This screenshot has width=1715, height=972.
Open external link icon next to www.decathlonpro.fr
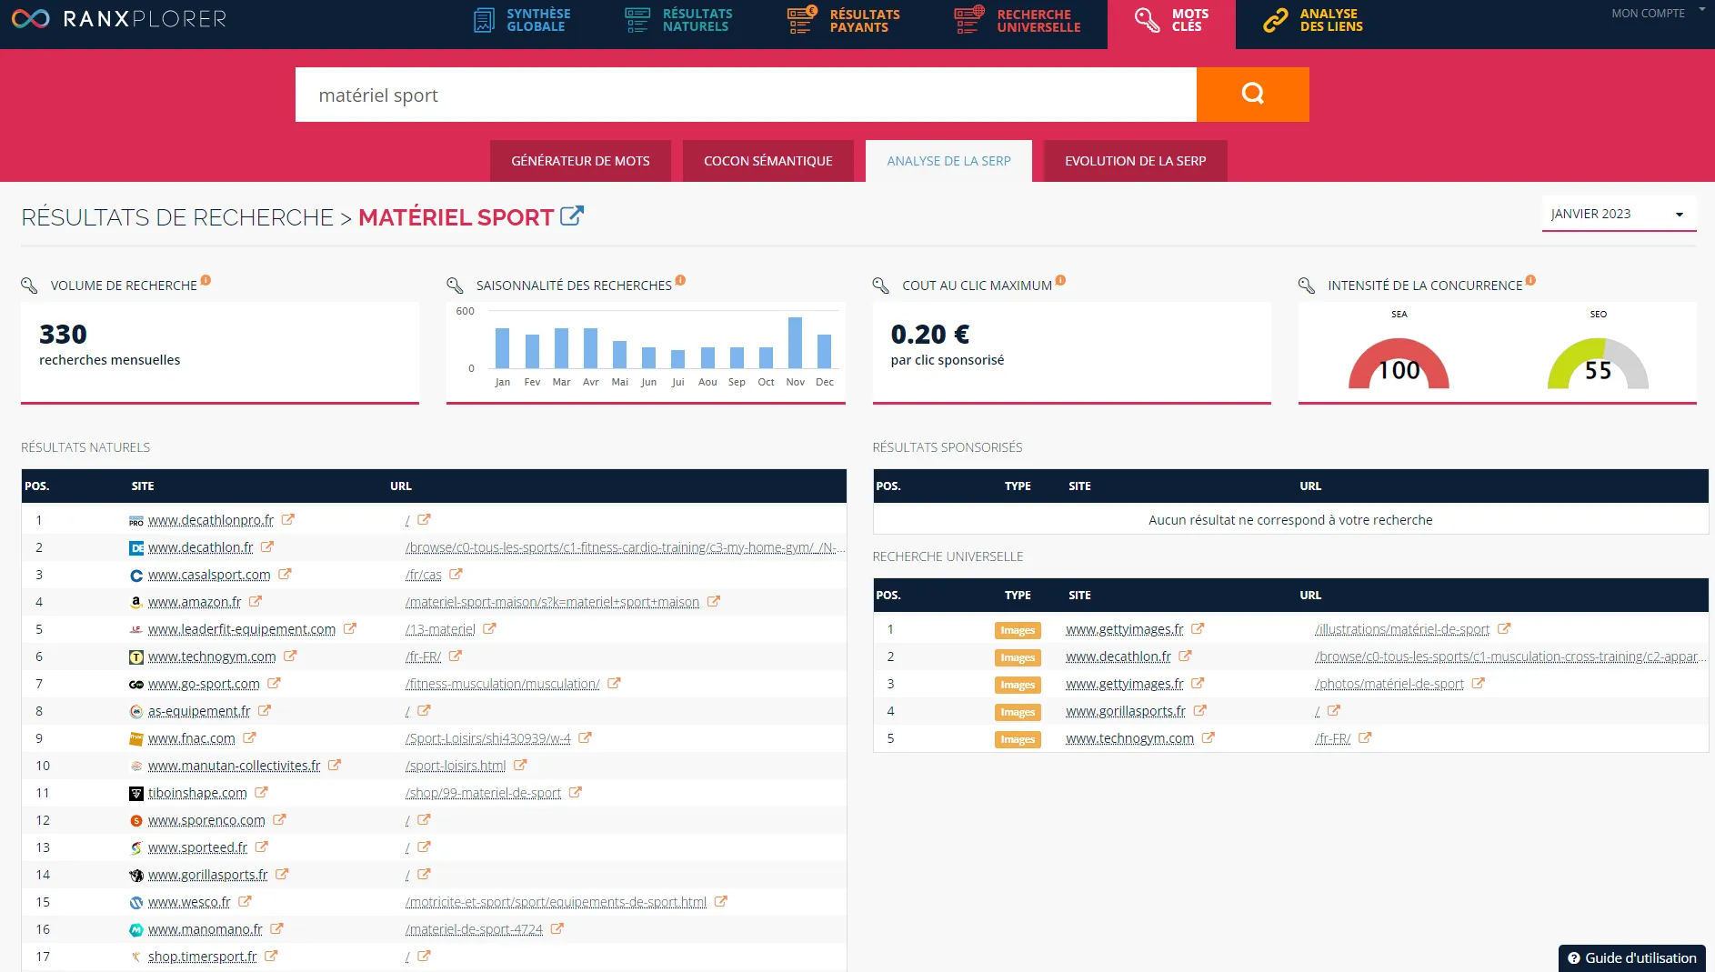(x=288, y=520)
